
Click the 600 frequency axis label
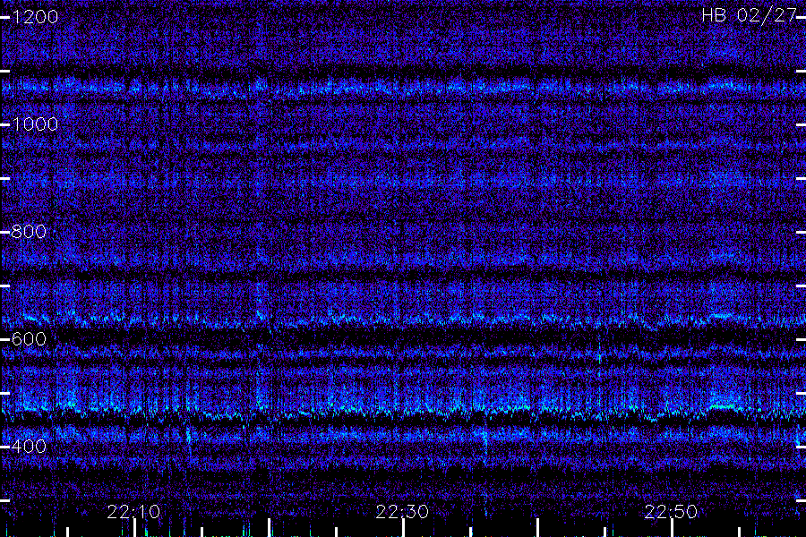pos(29,339)
